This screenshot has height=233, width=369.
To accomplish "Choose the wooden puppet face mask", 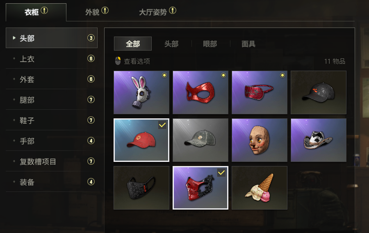I will [x=260, y=140].
